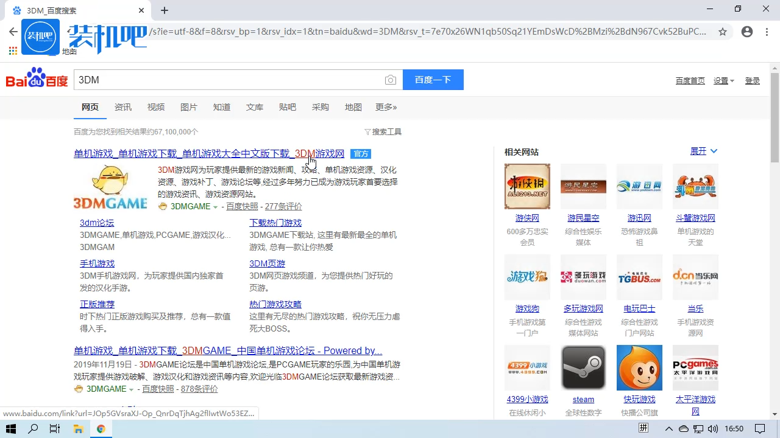Click the camera image search icon
The width and height of the screenshot is (780, 438).
(391, 80)
